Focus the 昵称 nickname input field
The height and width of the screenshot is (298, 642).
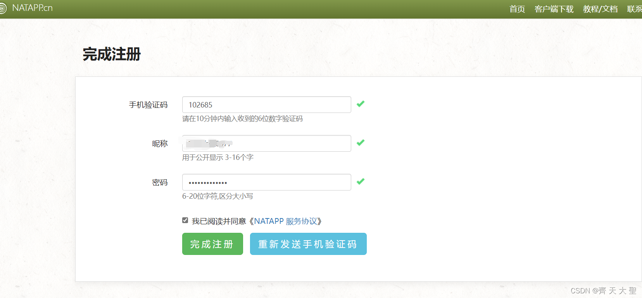pos(267,144)
